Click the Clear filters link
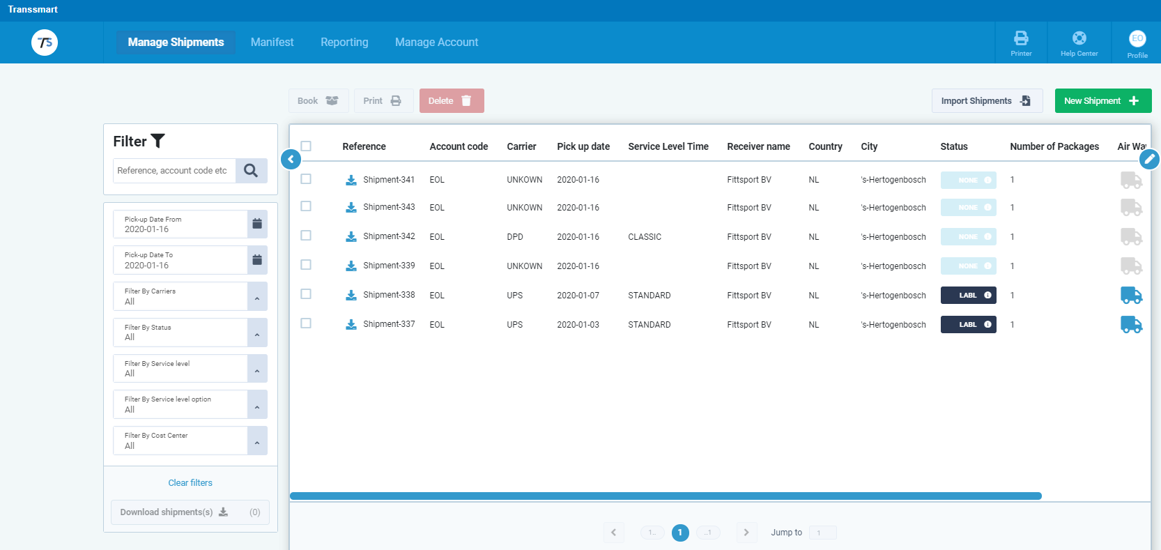Screen dimensions: 1161x550 point(190,483)
